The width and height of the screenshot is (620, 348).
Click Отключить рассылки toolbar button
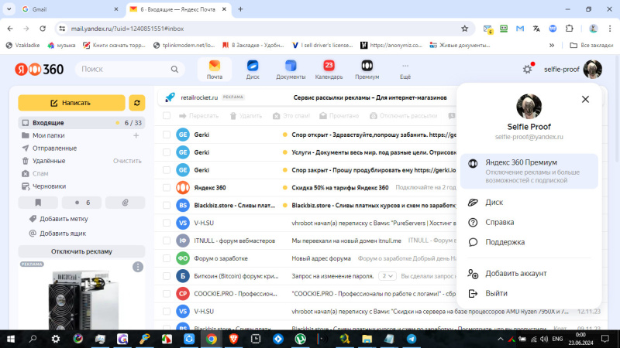[x=403, y=115]
